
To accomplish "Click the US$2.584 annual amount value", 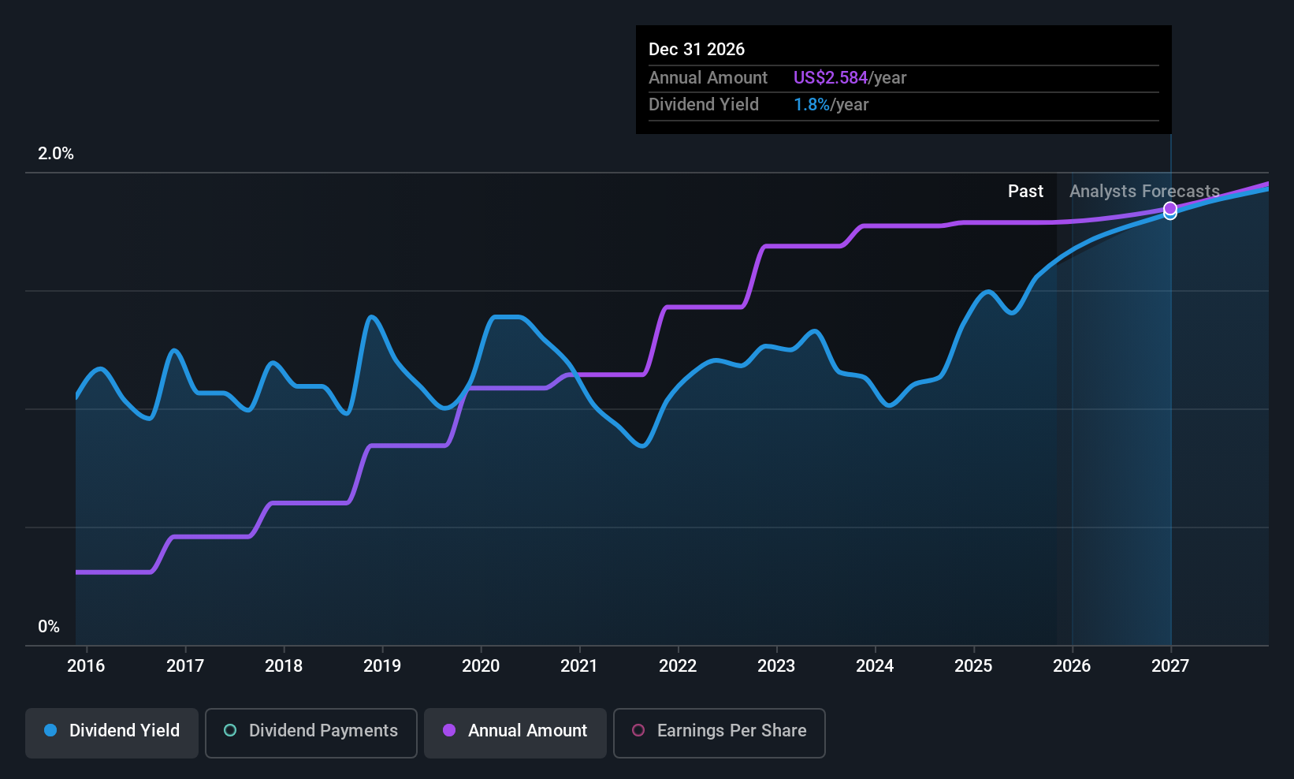I will coord(831,77).
